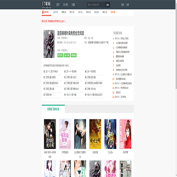Open sidebar ranking entry numbered 1
This screenshot has height=177, width=177.
point(121,38)
